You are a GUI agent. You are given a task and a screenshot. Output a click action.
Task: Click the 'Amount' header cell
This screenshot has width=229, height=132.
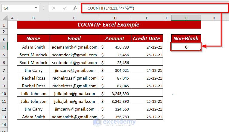point(115,38)
